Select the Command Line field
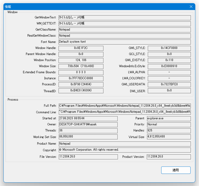Image resolution: width=199 pixels, height=186 pixels. point(125,112)
